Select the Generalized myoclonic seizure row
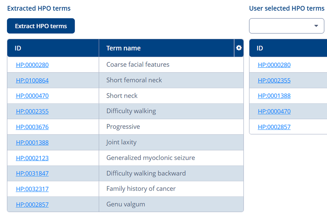Viewport: 327px width, 217px height. point(151,158)
